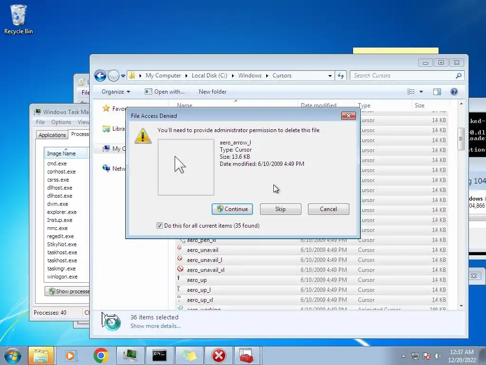Viewport: 486px width, 365px height.
Task: Open Task Manager File menu
Action: (x=40, y=122)
